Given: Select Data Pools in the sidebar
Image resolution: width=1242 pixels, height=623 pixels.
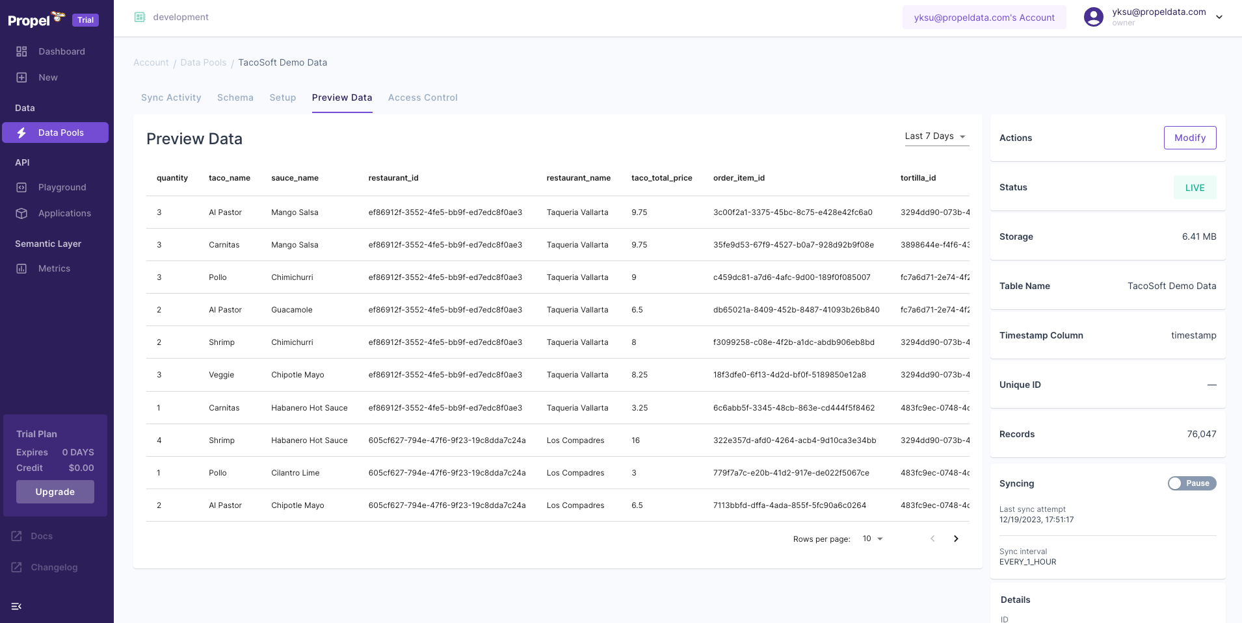Looking at the screenshot, I should click(x=60, y=133).
